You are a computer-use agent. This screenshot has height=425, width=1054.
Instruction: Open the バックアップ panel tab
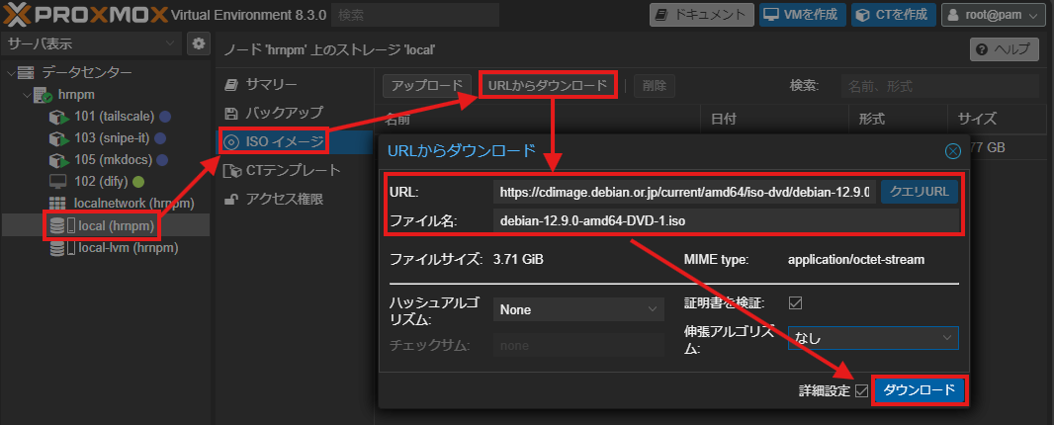click(x=295, y=113)
